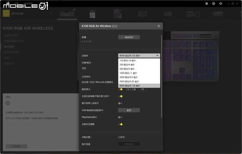Choose 1000 Hz / 1 ms polling rate

tap(139, 73)
